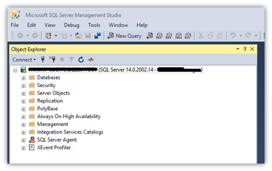Select the Always On High Availability folder
Image resolution: width=272 pixels, height=171 pixels.
[69, 116]
